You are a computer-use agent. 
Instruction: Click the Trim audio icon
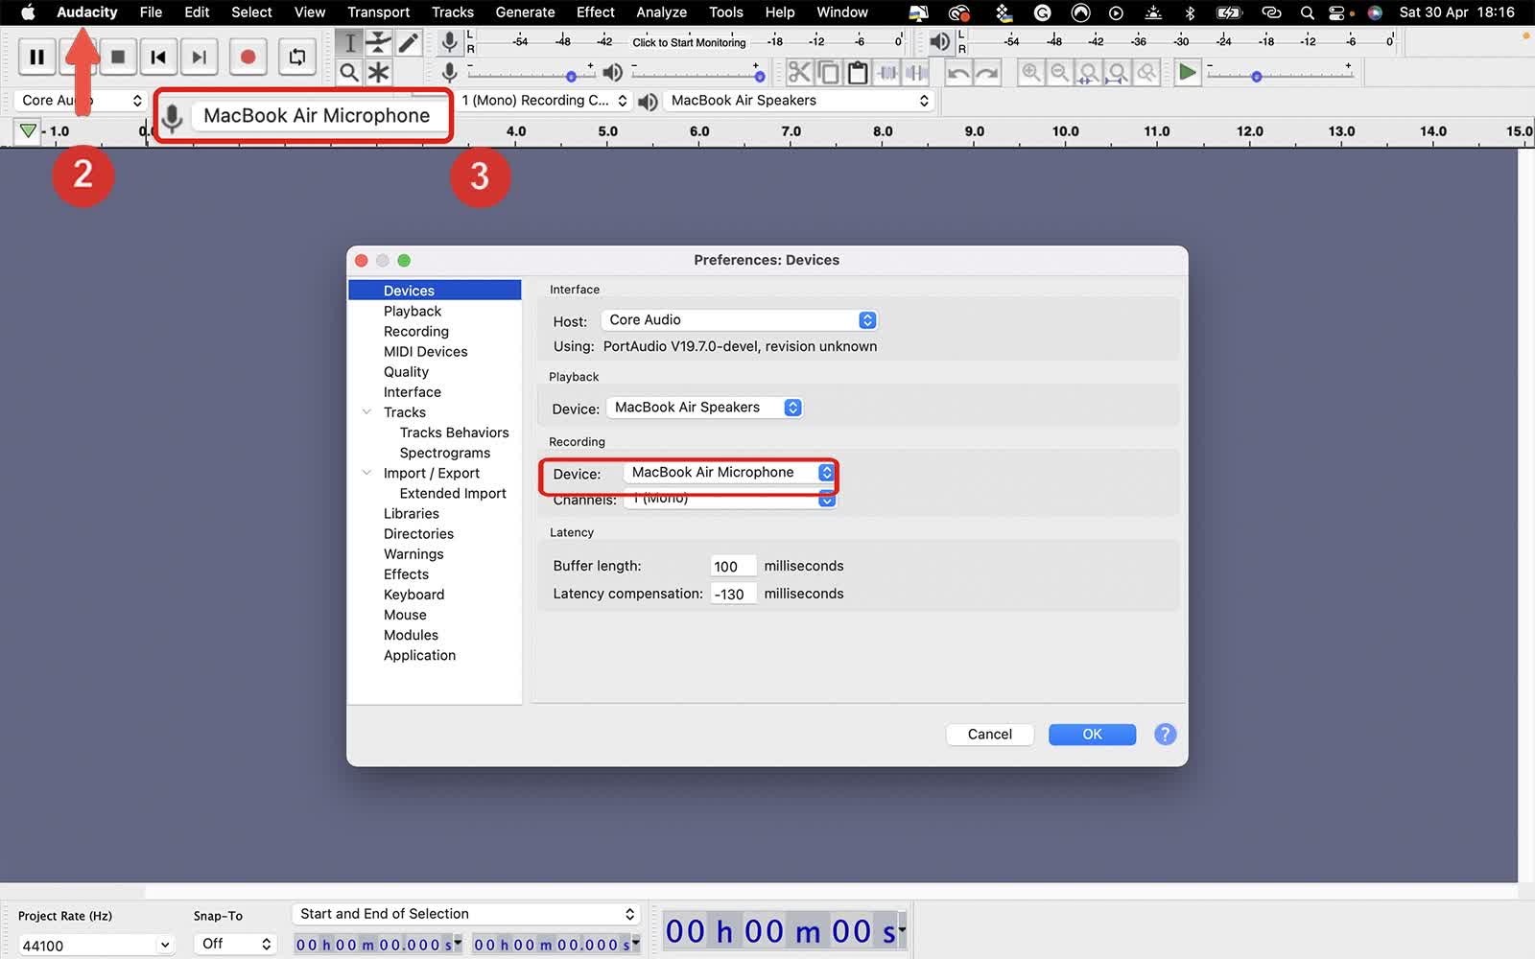click(x=887, y=72)
